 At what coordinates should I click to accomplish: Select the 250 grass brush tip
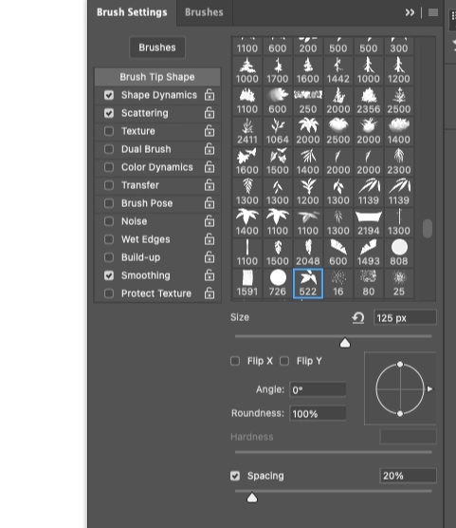coord(308,101)
